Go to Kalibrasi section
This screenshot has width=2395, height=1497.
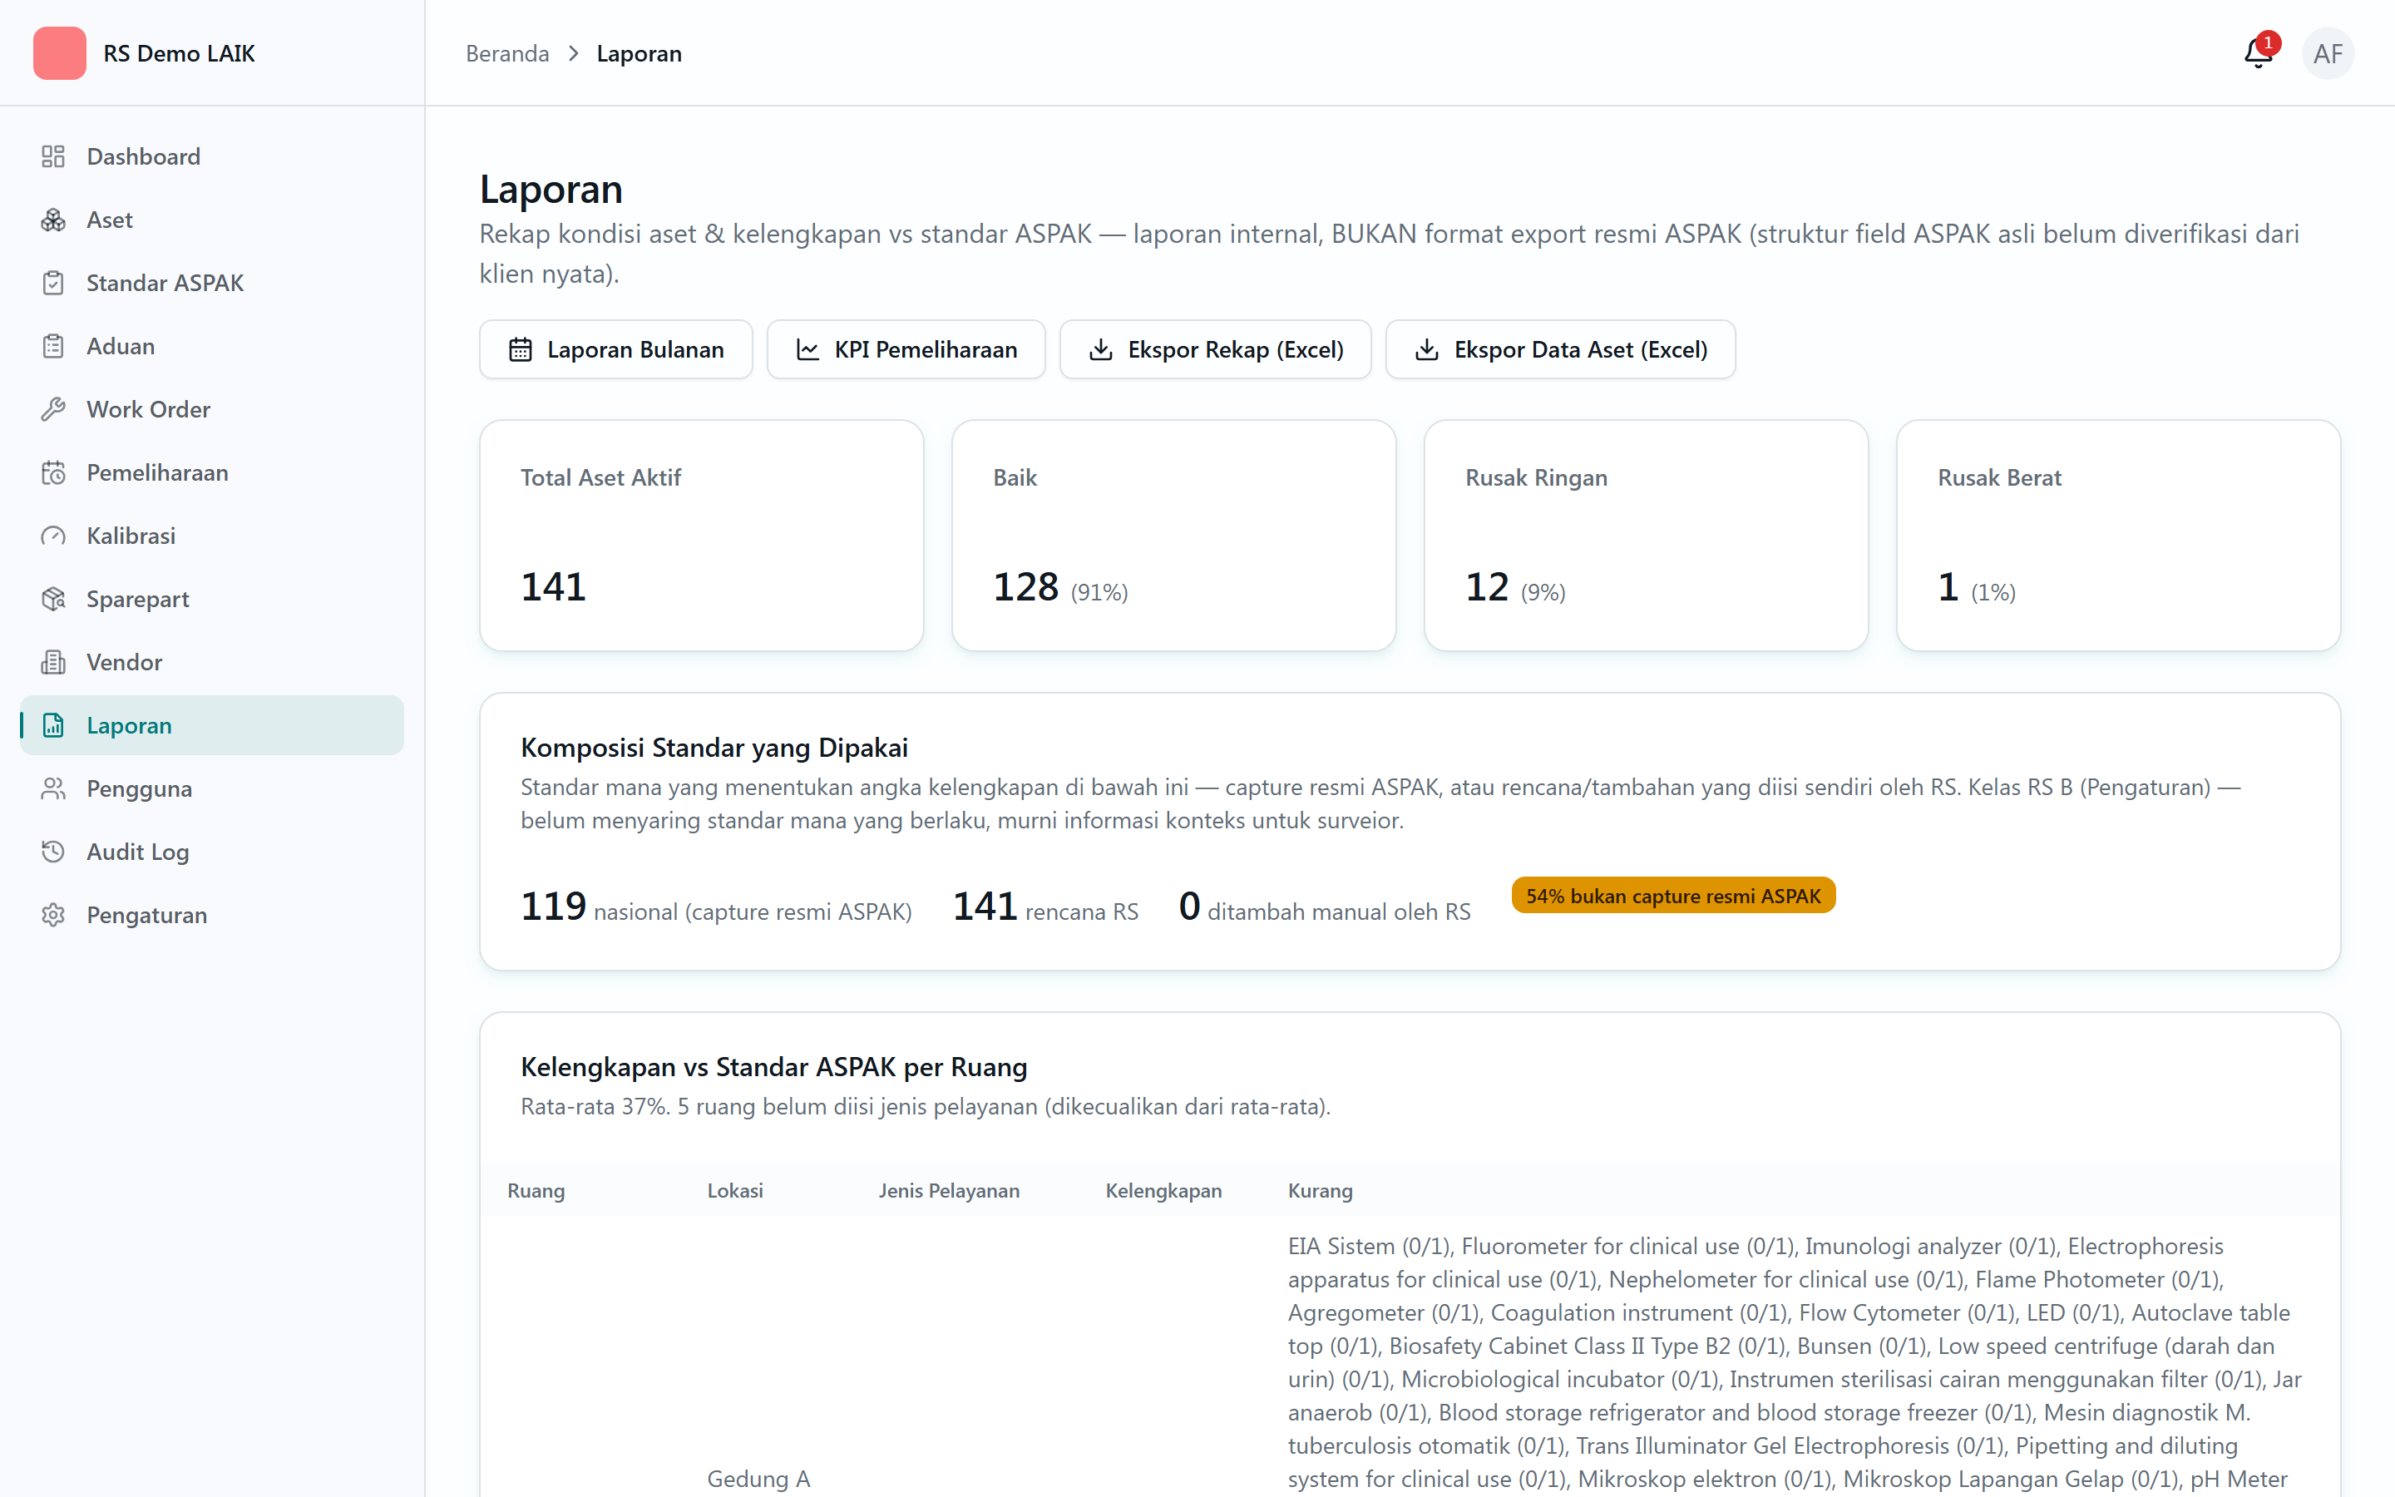click(212, 536)
